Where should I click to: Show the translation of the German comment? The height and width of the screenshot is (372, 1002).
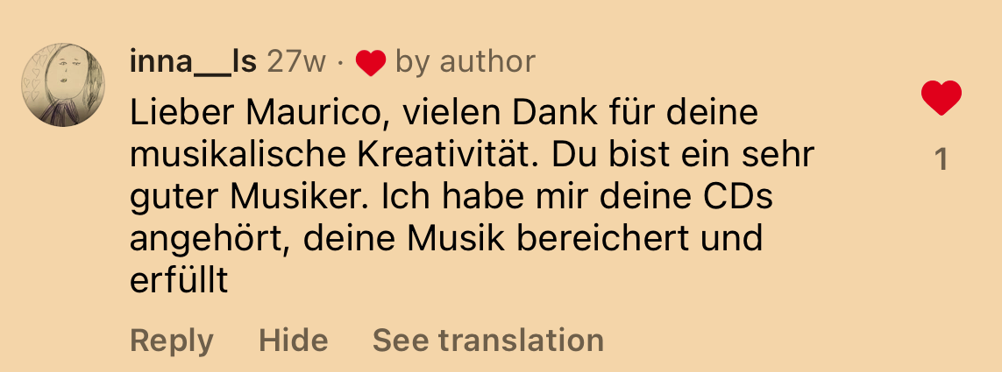coord(488,340)
